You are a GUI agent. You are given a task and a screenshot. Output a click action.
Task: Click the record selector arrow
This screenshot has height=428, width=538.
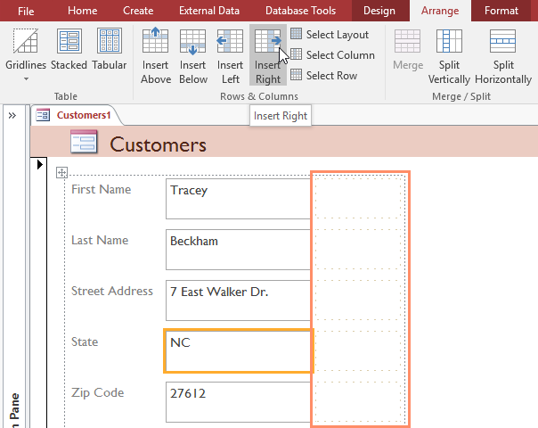click(40, 165)
